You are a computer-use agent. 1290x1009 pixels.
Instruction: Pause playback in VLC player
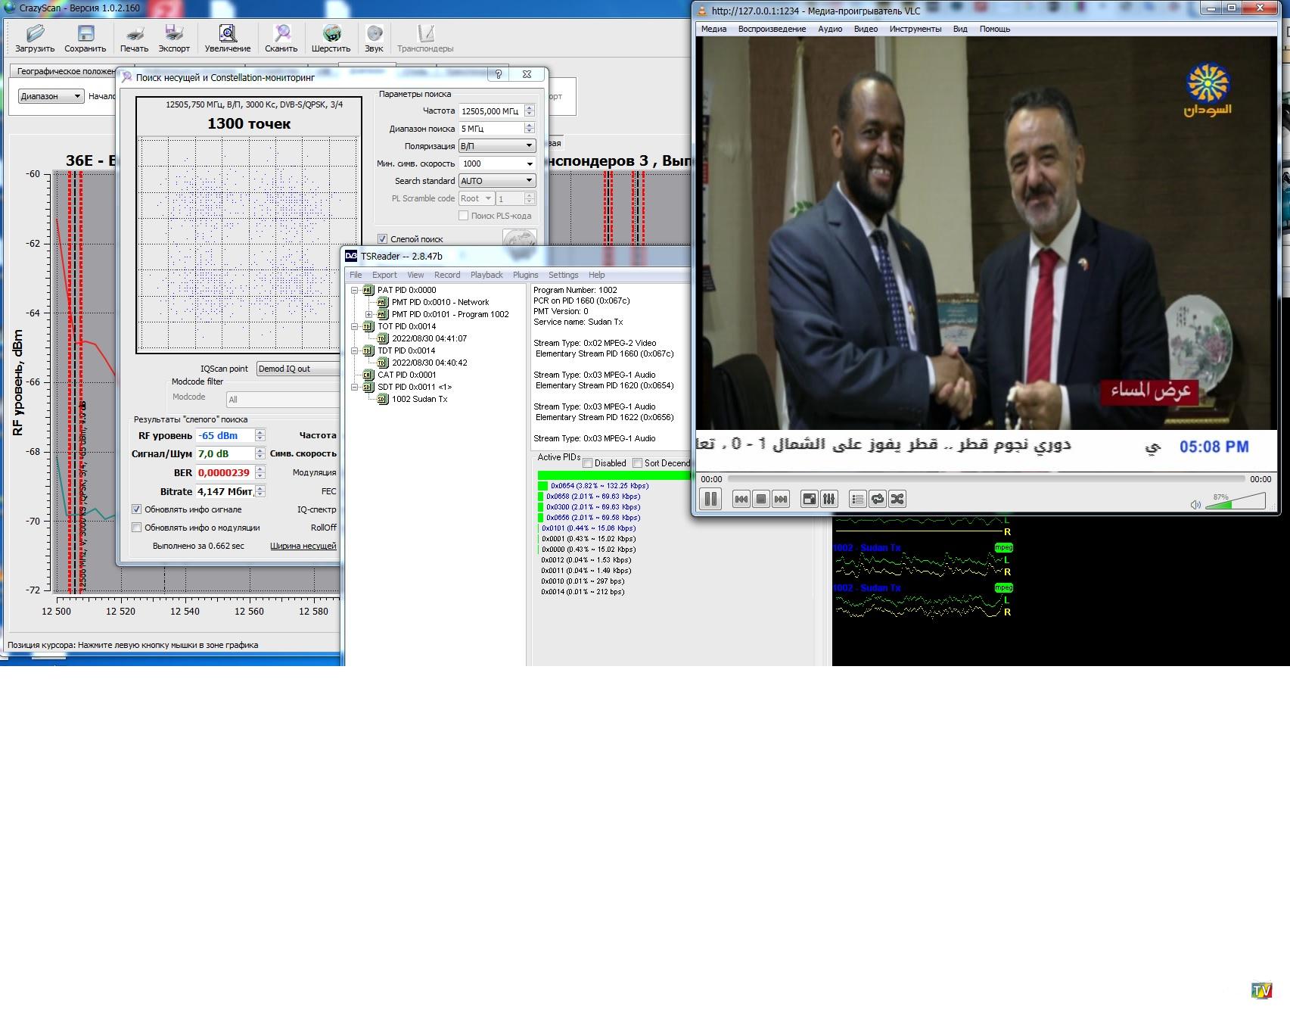tap(710, 499)
